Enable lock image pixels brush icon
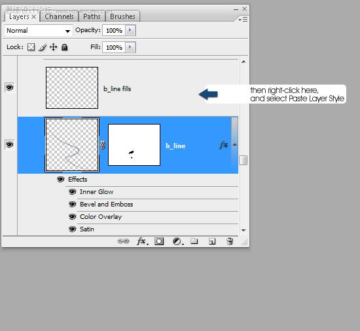360x331 pixels. [x=43, y=47]
